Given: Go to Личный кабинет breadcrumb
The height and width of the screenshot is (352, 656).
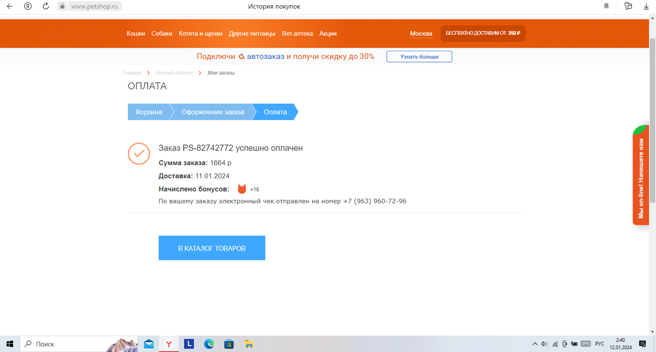Looking at the screenshot, I should (x=175, y=73).
